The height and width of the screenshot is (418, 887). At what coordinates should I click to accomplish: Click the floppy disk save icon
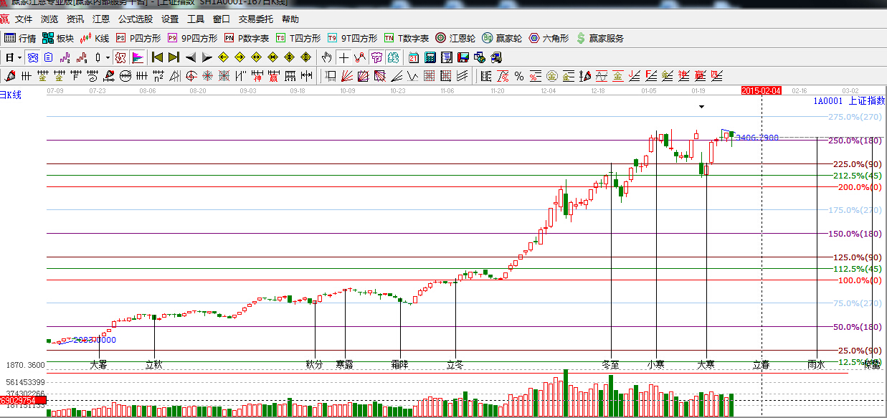(x=463, y=57)
